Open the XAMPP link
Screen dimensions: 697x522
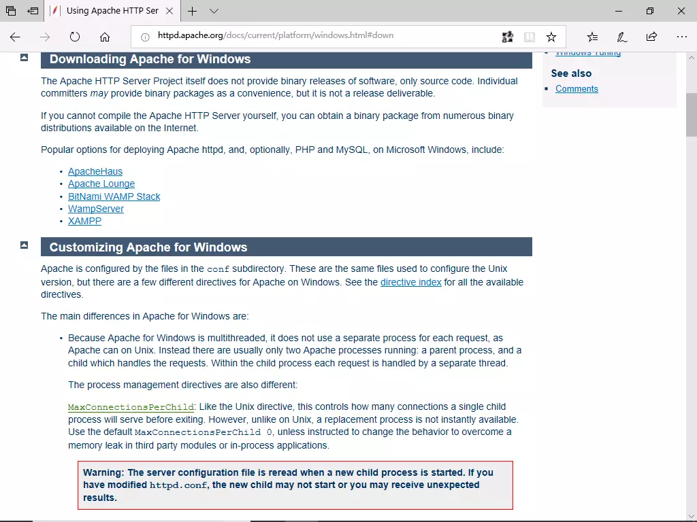tap(84, 221)
